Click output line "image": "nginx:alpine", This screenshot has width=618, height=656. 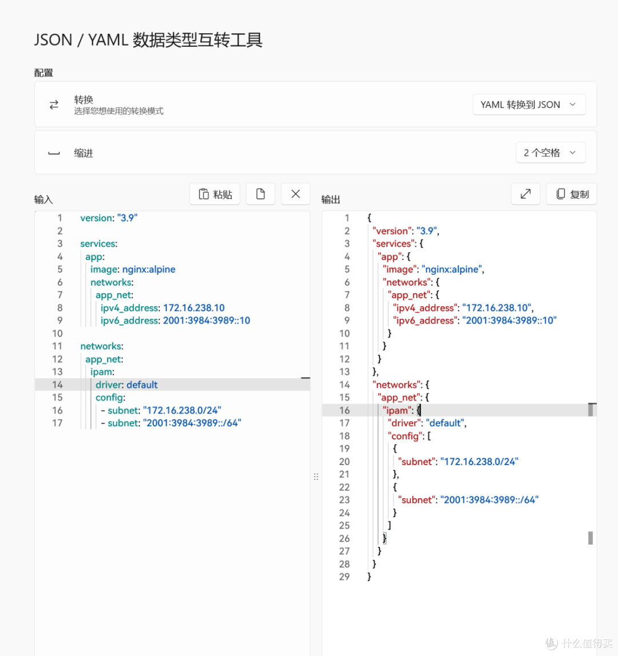pos(433,269)
